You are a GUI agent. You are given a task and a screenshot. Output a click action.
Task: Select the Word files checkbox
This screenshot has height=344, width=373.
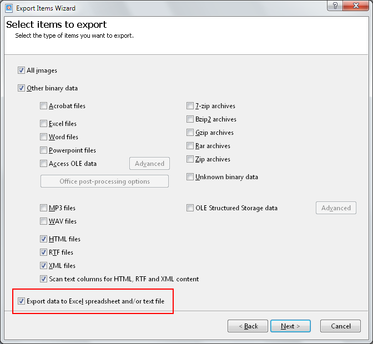click(x=44, y=137)
